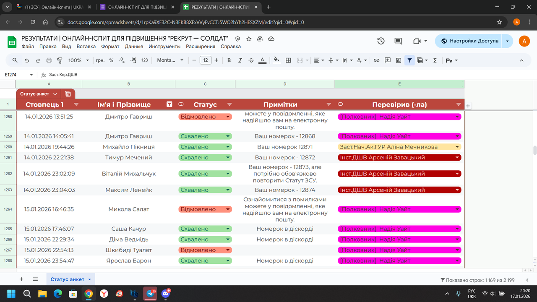
Task: Undo the last action
Action: (x=27, y=60)
